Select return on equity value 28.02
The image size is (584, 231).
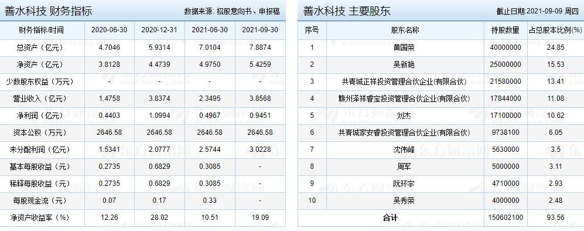tap(159, 218)
